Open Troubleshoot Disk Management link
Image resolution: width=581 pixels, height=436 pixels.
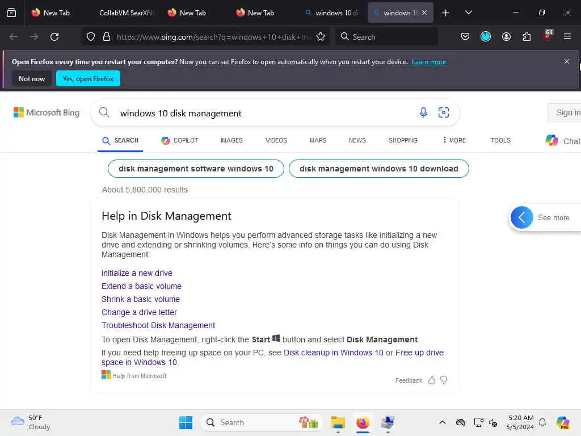point(158,325)
